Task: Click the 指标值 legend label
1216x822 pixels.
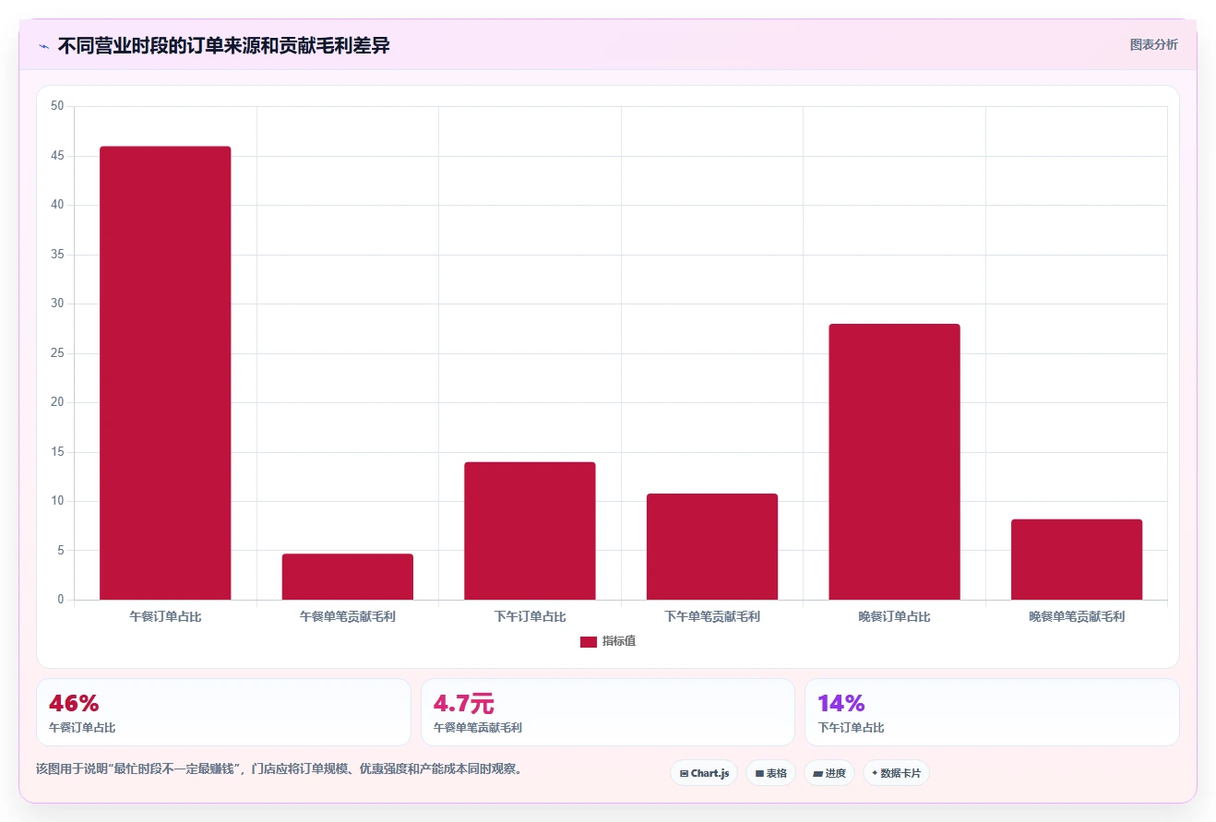Action: pos(619,641)
